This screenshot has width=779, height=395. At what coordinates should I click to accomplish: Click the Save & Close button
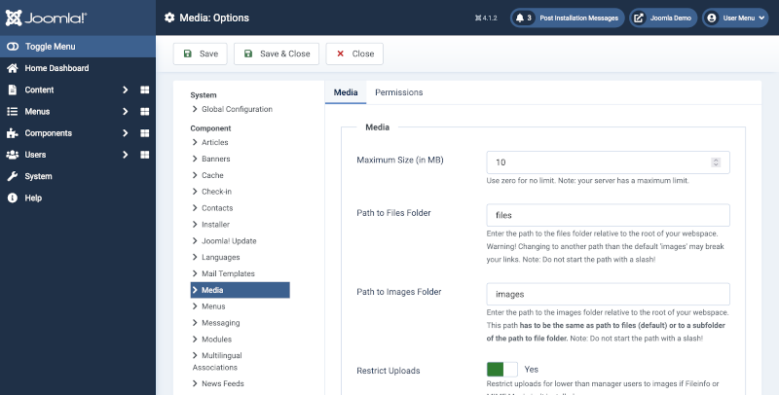coord(277,54)
